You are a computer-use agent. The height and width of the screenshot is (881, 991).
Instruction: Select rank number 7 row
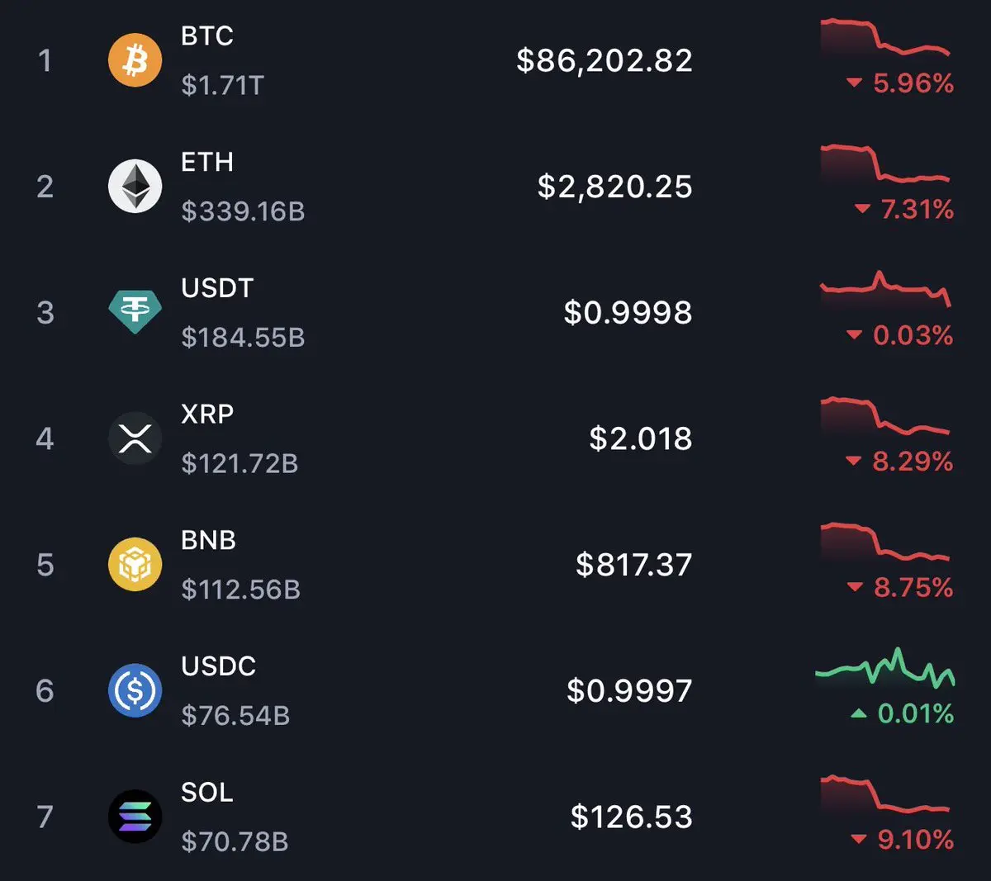point(45,817)
